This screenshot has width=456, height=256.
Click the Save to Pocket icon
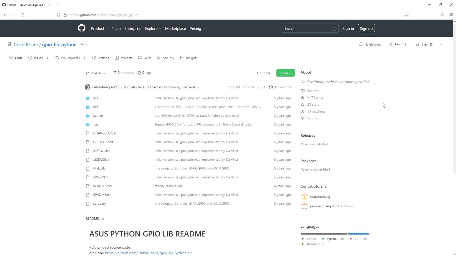tap(442, 15)
